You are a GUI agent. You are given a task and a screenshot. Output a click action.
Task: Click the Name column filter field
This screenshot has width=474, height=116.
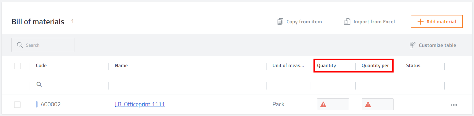(x=187, y=85)
